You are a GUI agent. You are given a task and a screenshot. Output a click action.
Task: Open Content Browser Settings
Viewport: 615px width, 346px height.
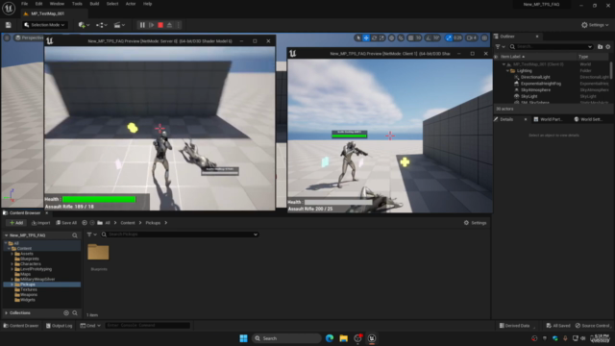point(475,223)
